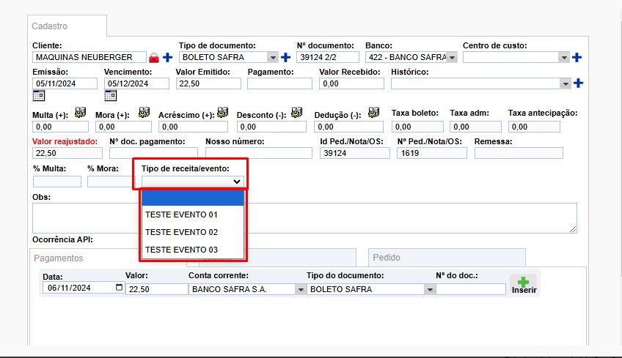Click the Multa (+) calculator icon
This screenshot has height=358, width=622.
tap(81, 113)
